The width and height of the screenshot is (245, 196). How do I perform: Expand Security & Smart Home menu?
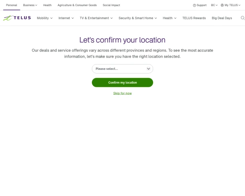coord(138,18)
